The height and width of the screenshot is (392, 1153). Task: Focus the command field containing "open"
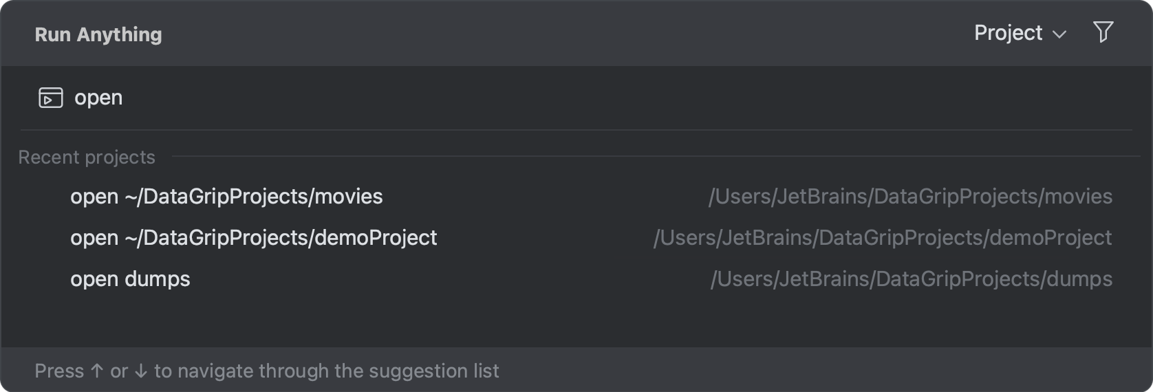click(576, 98)
